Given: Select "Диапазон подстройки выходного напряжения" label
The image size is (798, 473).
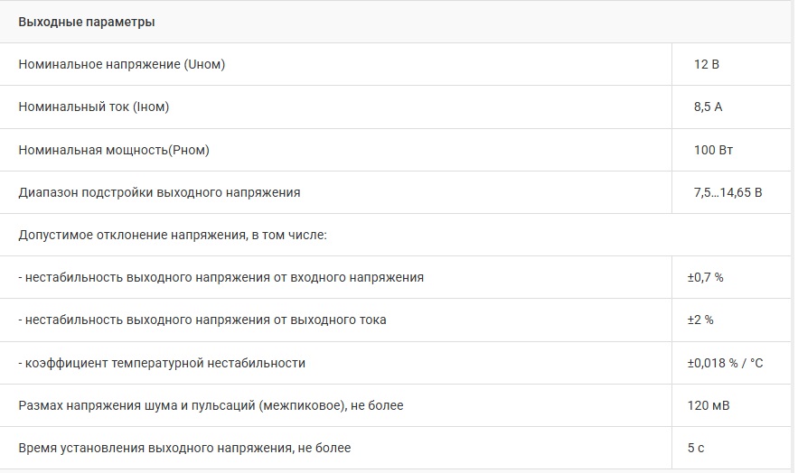Looking at the screenshot, I should coord(159,192).
